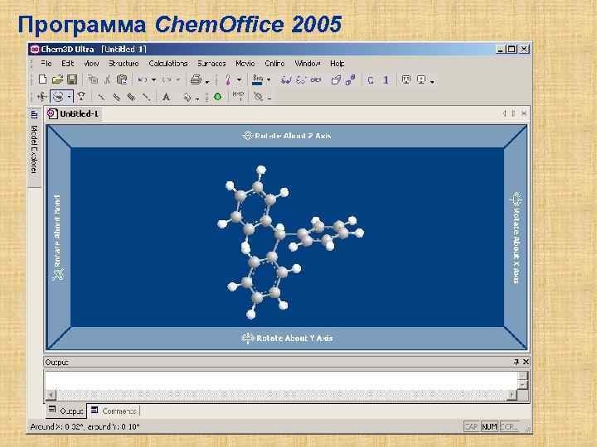Screen dimensions: 597x447
Task: Open the demo icon dropdown arrow
Action: coord(432,81)
